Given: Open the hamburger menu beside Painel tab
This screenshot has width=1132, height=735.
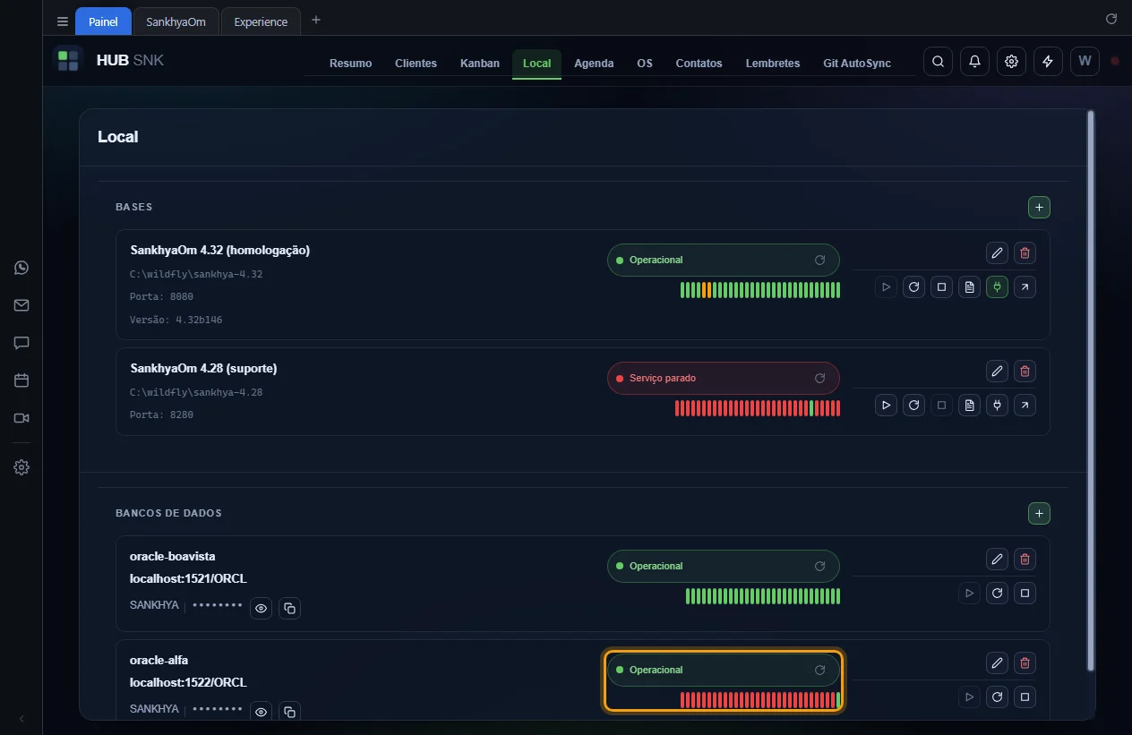Looking at the screenshot, I should [x=62, y=21].
